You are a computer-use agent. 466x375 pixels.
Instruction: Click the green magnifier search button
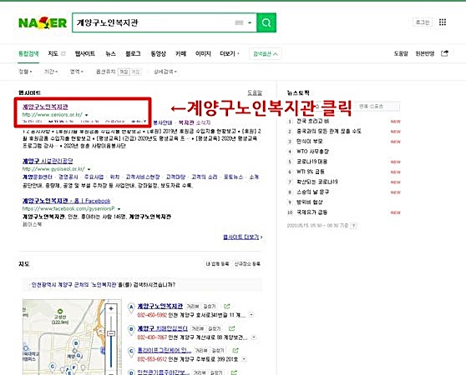[266, 22]
